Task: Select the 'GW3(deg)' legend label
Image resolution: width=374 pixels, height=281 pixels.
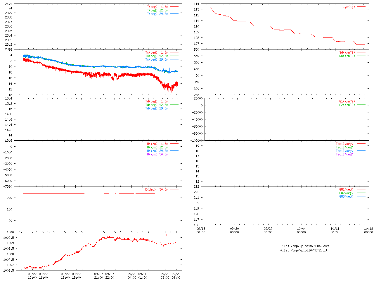Action: pos(346,196)
